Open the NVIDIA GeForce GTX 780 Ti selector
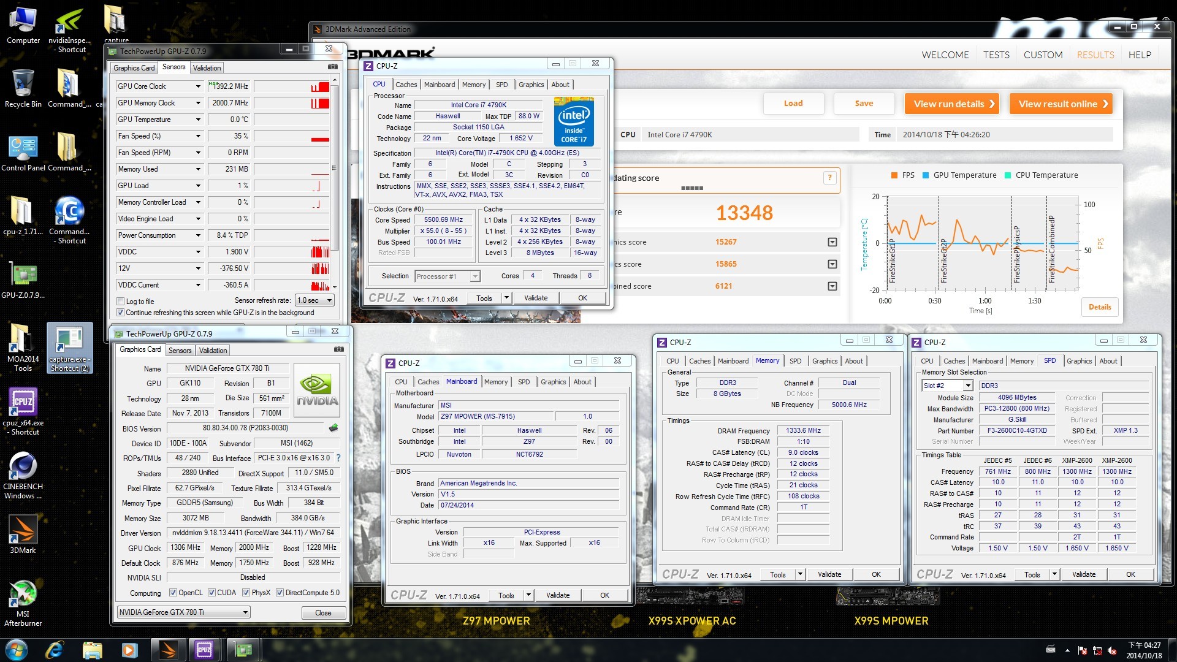The height and width of the screenshot is (662, 1177). [x=183, y=612]
